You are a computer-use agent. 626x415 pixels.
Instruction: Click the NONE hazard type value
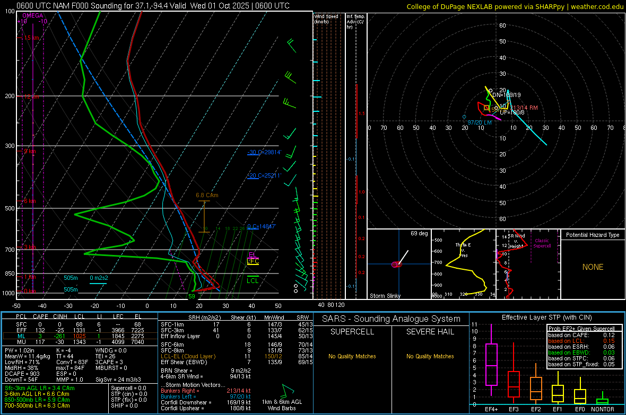(593, 267)
